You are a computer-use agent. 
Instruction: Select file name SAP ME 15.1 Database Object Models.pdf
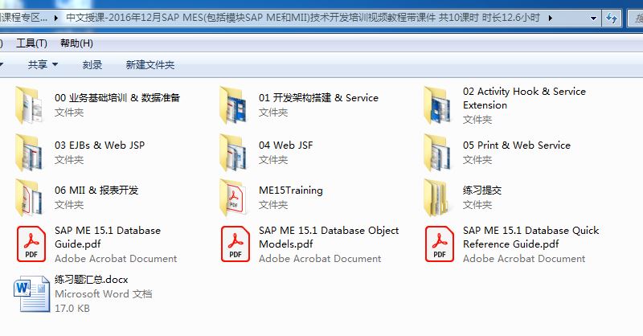(329, 237)
